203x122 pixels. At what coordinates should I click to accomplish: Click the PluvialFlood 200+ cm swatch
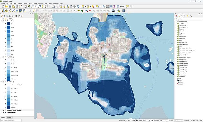[9, 79]
